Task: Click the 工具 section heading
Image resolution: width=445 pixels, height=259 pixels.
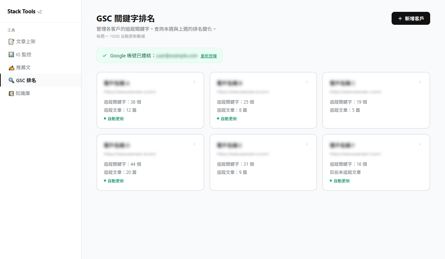Action: pos(11,30)
